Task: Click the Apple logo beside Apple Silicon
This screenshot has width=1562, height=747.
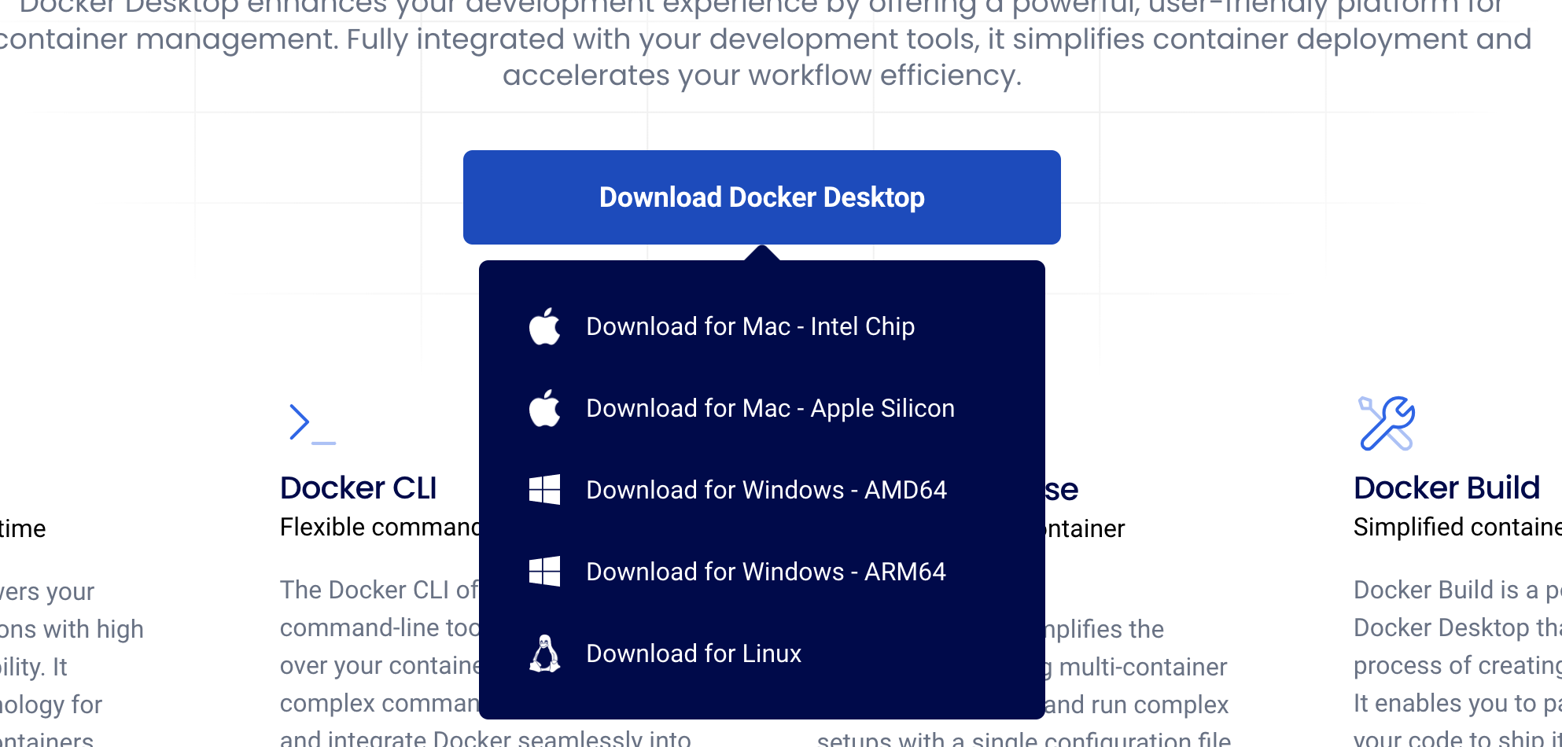Action: pos(544,408)
